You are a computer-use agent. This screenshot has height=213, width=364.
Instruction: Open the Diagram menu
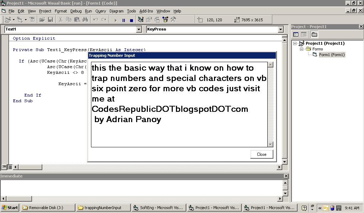(x=117, y=11)
